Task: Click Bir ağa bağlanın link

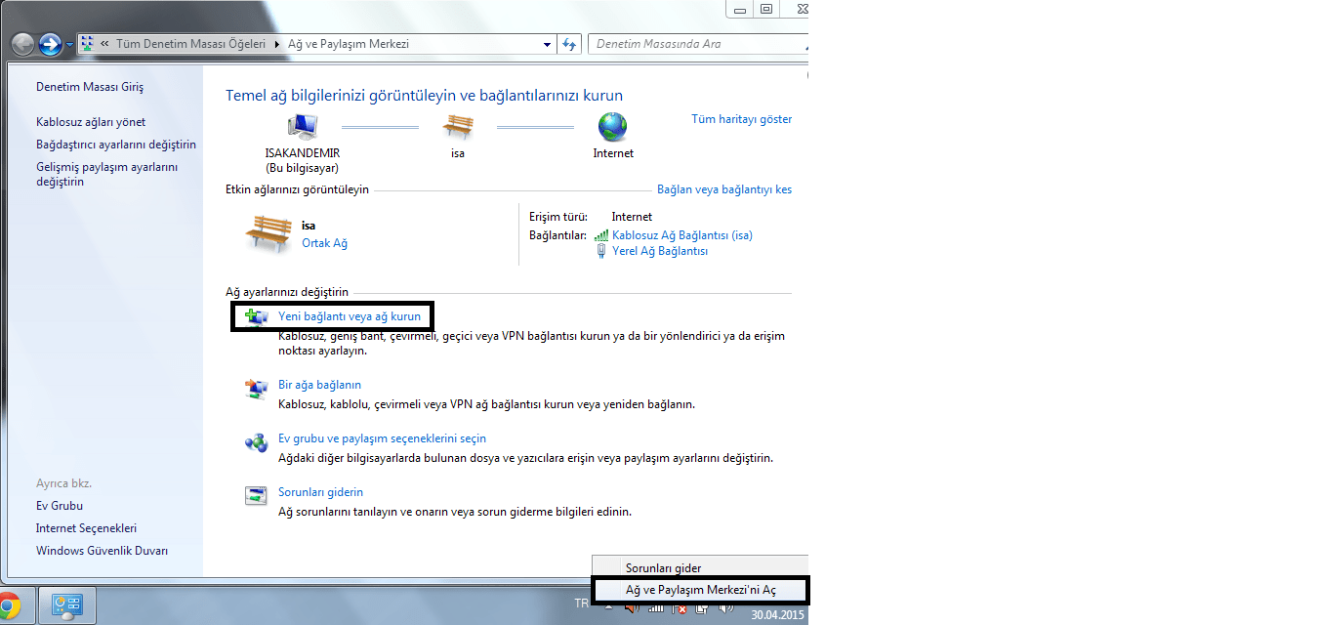Action: pyautogui.click(x=319, y=385)
